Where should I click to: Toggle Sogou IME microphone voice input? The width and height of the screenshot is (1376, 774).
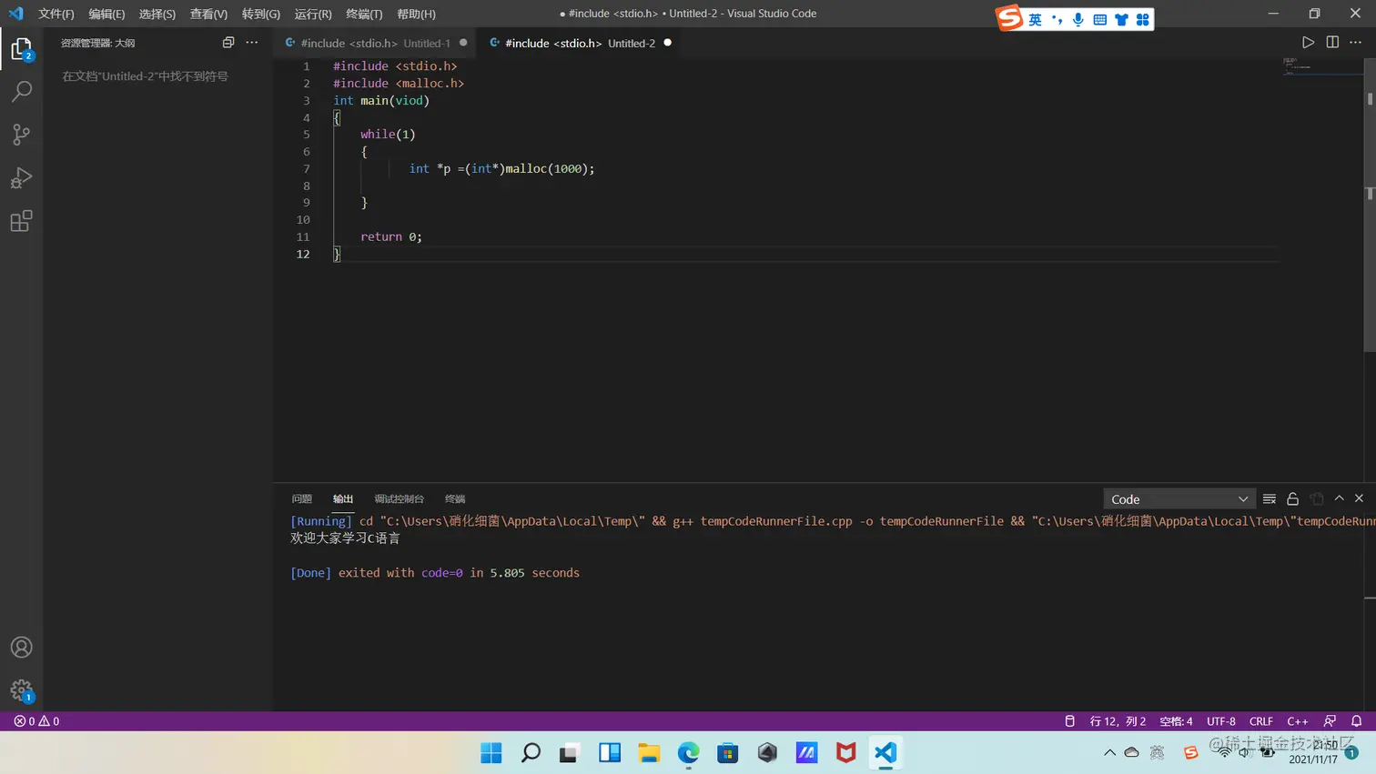[x=1078, y=19]
